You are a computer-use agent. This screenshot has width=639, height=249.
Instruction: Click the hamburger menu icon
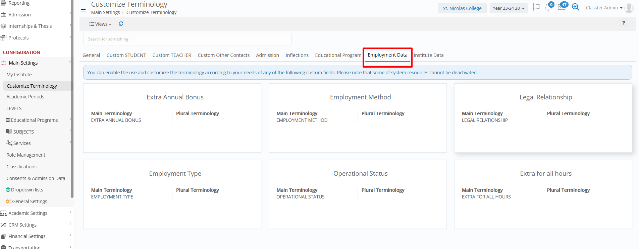pyautogui.click(x=83, y=9)
